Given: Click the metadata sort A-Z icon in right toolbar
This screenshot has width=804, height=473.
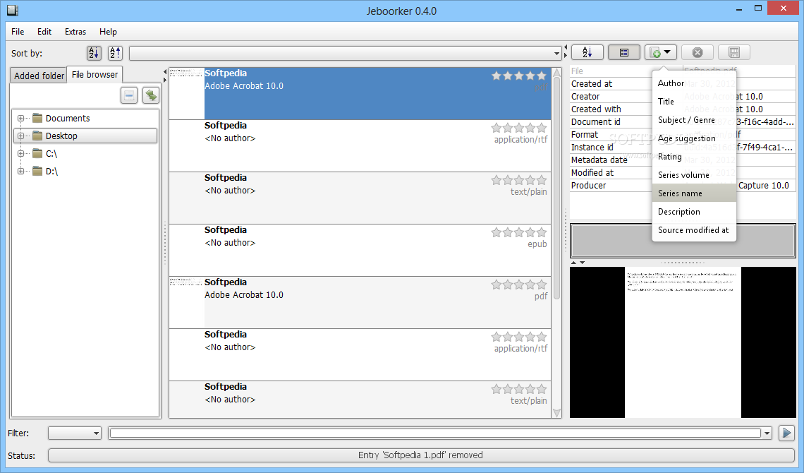Looking at the screenshot, I should pyautogui.click(x=587, y=52).
